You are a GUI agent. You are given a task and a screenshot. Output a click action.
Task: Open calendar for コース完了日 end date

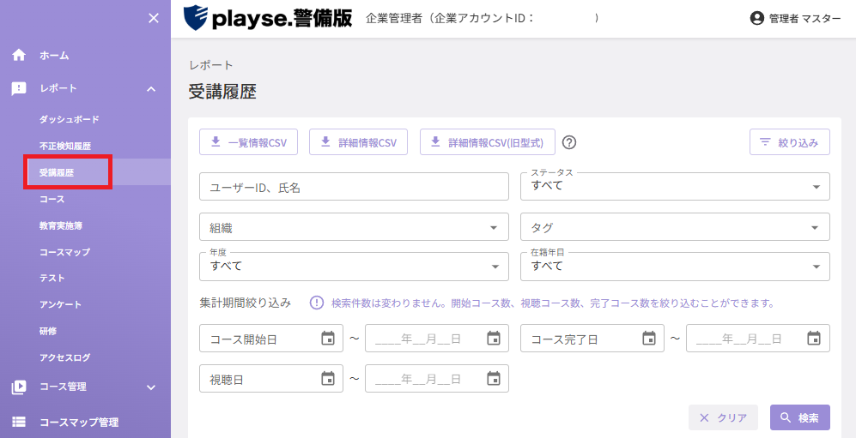(x=814, y=339)
